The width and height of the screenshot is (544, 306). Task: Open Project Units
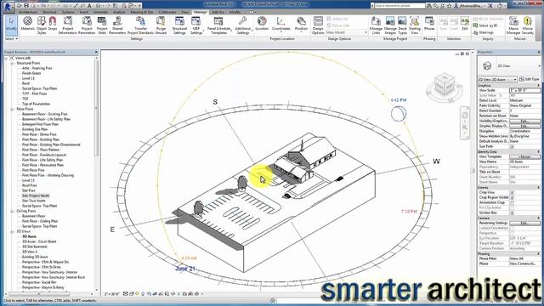click(x=102, y=25)
